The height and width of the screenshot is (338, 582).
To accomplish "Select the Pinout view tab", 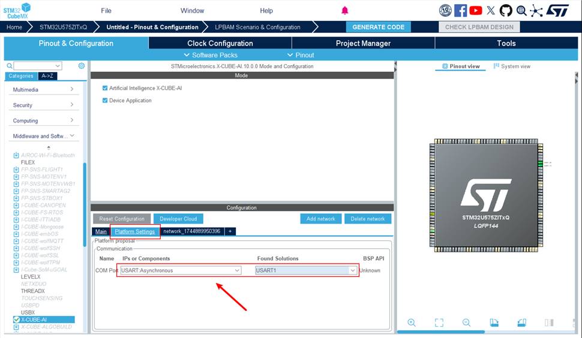I will pyautogui.click(x=461, y=67).
